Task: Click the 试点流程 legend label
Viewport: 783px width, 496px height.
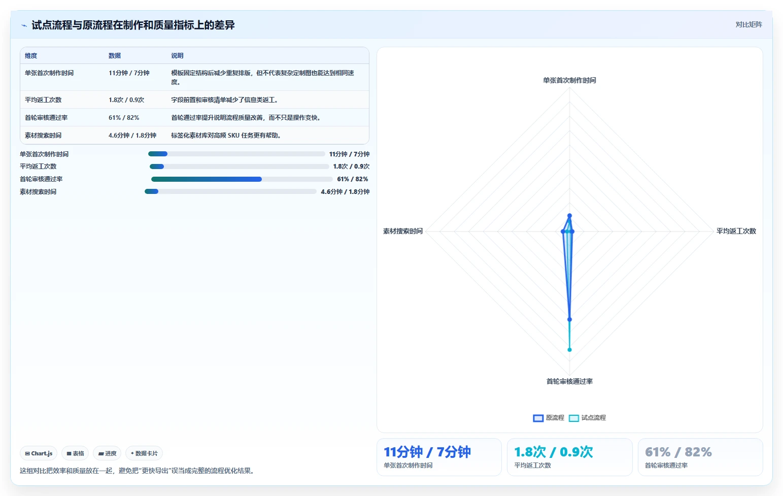Action: coord(594,418)
